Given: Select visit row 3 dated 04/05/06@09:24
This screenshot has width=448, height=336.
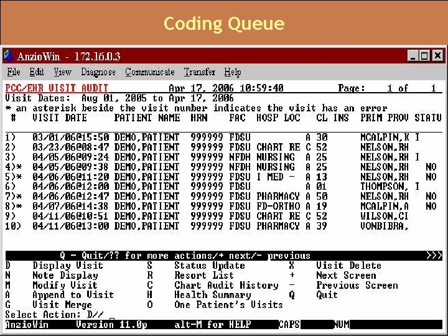Looking at the screenshot, I should (223, 157).
